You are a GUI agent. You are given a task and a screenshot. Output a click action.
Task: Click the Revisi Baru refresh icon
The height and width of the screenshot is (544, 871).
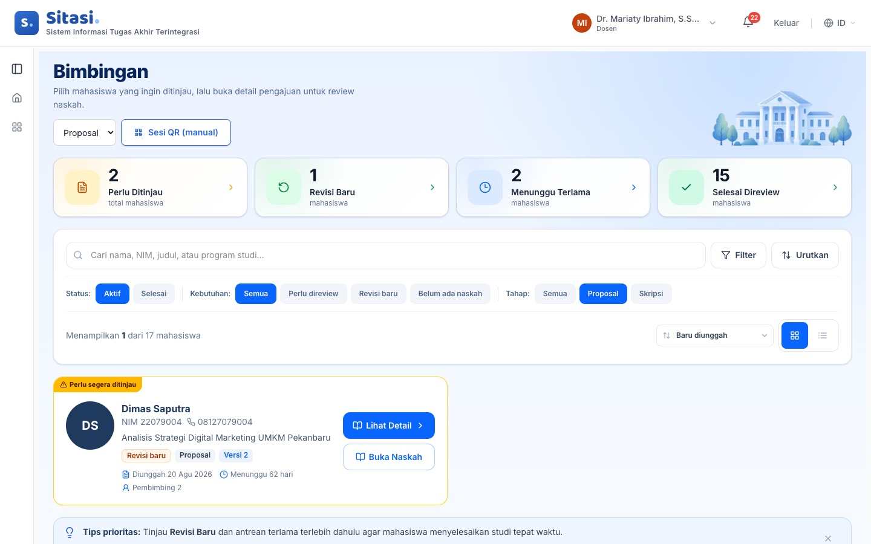pos(284,187)
